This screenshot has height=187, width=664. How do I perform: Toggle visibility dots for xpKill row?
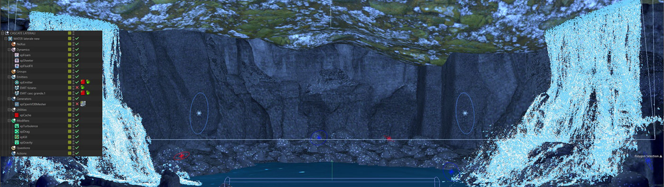click(x=74, y=137)
